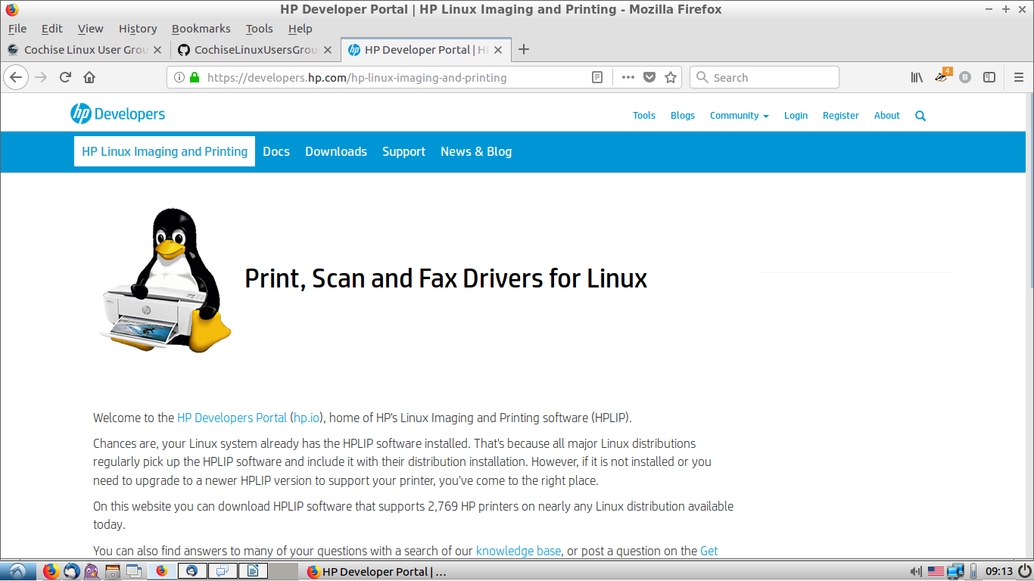The image size is (1034, 581).
Task: Click the volume speaker tray icon
Action: pyautogui.click(x=915, y=571)
